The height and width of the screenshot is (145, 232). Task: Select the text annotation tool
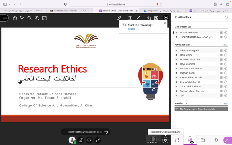130,18
